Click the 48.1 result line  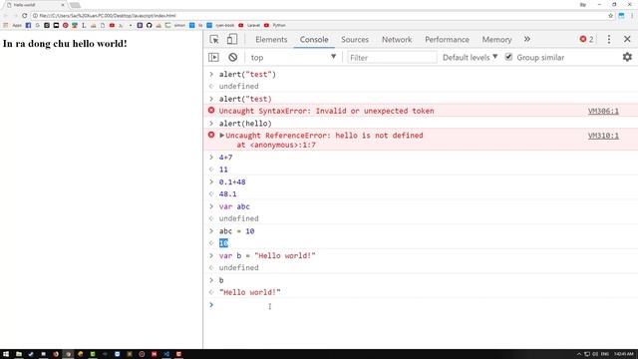click(x=228, y=194)
